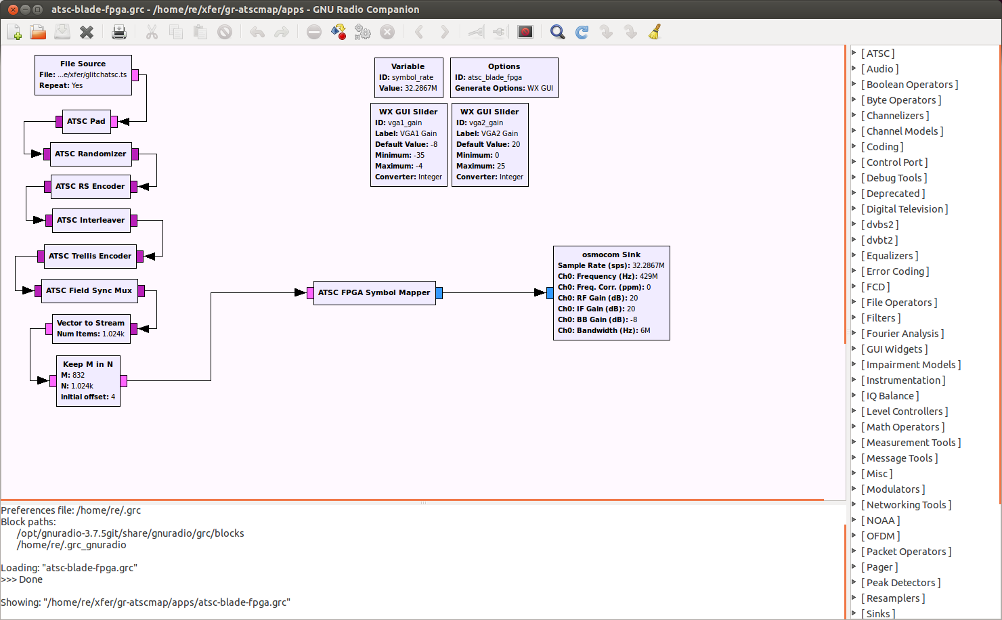This screenshot has height=620, width=1002.
Task: Expand the [GUI Widgets] category arrow
Action: coord(854,349)
